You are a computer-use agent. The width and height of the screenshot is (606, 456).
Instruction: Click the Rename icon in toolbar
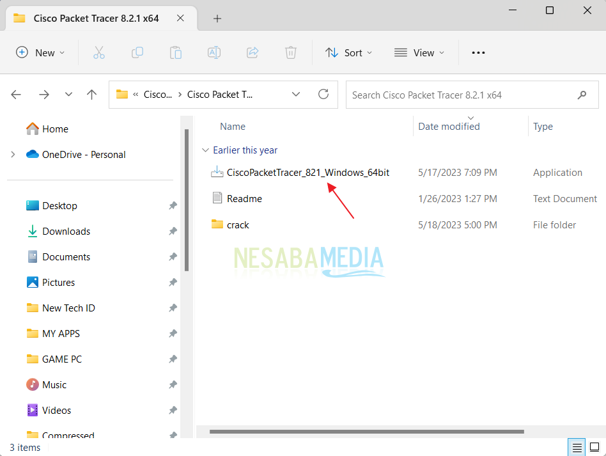pos(214,52)
